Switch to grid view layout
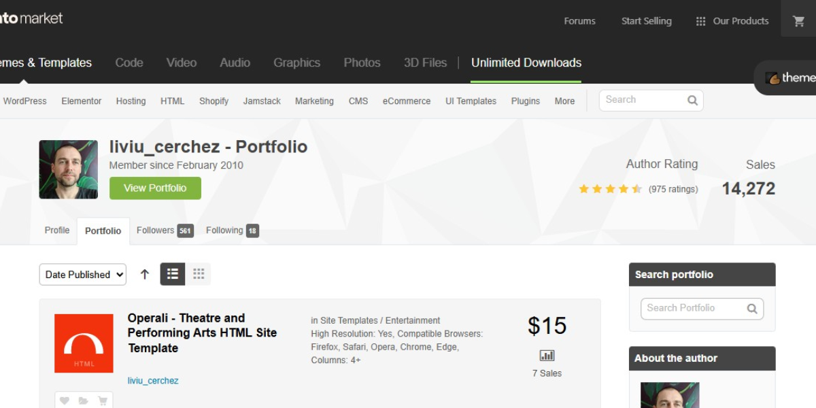 199,274
